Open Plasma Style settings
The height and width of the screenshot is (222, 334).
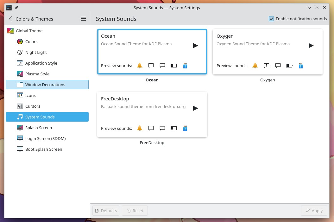coord(47,74)
